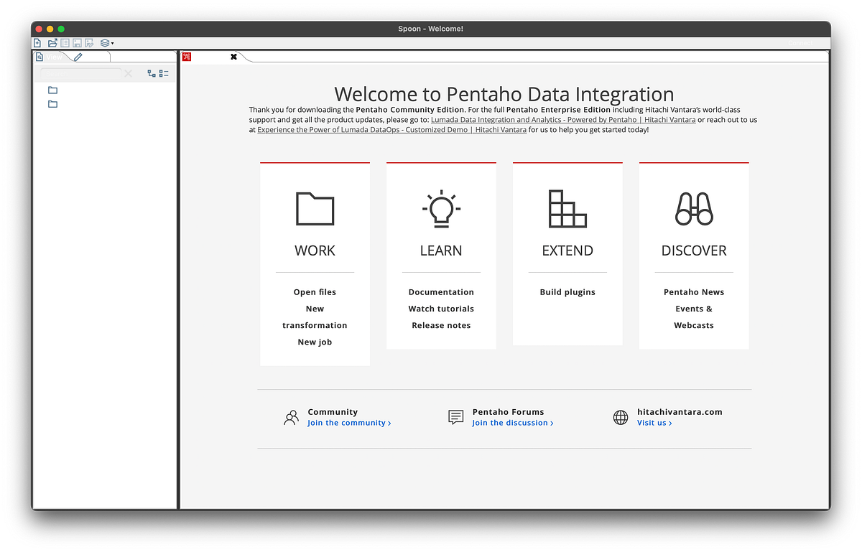Toggle the connection tree display mode

tap(151, 72)
